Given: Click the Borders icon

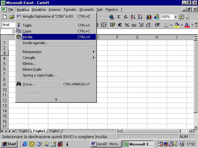Looking at the screenshot, I should [x=166, y=25].
